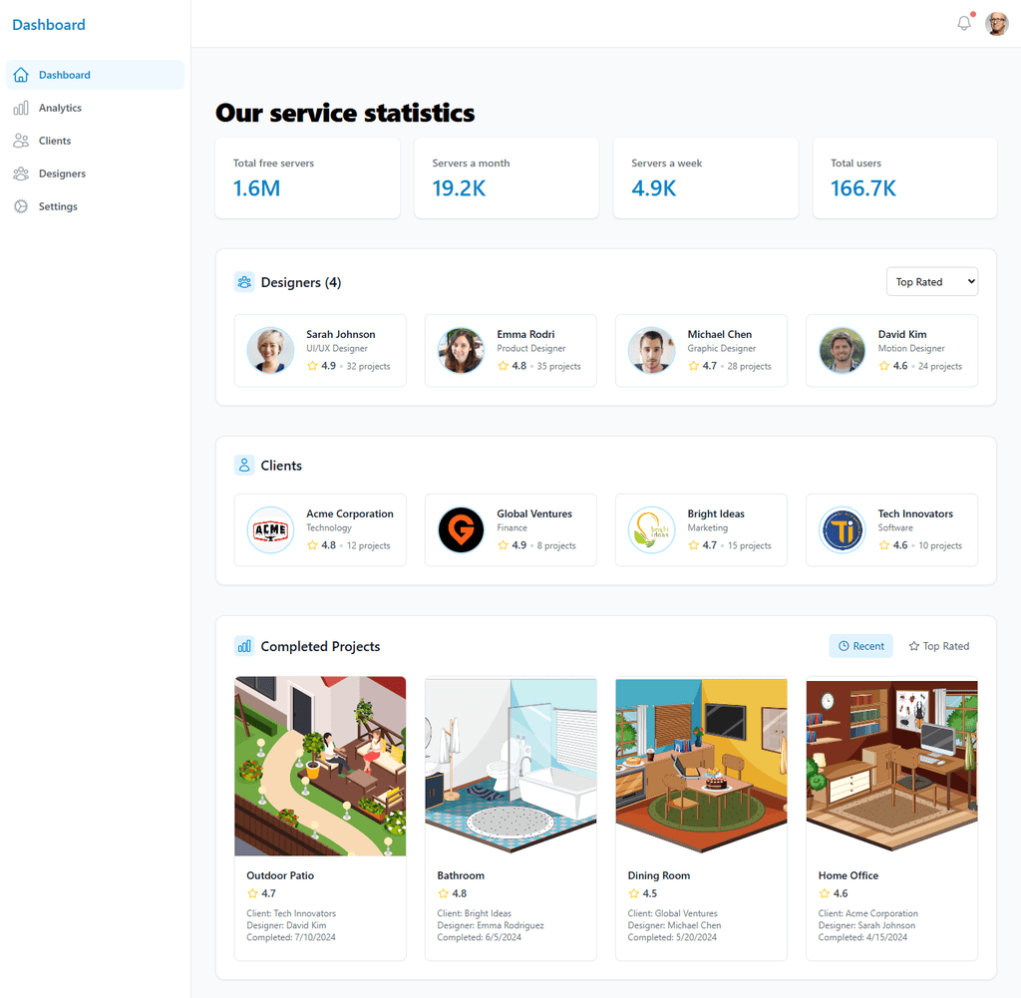1021x998 pixels.
Task: Click the Global Ventures logo
Action: (x=461, y=529)
